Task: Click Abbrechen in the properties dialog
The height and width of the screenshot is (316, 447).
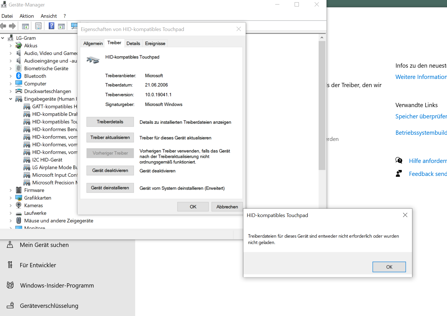Action: (x=227, y=207)
